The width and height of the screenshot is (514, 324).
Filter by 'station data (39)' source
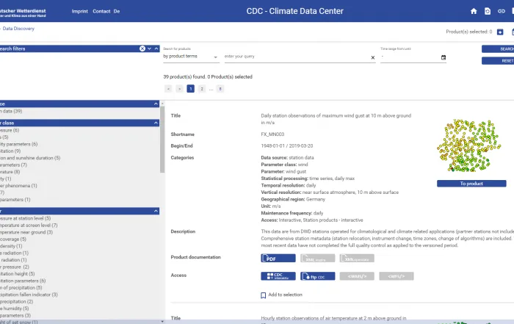click(x=11, y=112)
